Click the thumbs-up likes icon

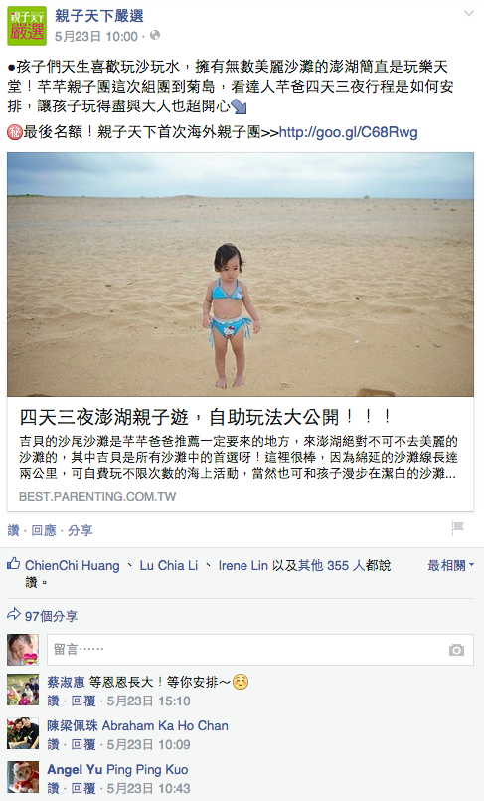click(14, 564)
